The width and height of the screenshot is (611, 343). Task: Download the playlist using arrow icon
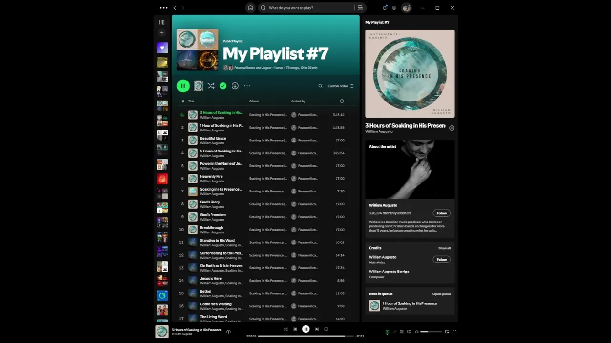[x=235, y=86]
